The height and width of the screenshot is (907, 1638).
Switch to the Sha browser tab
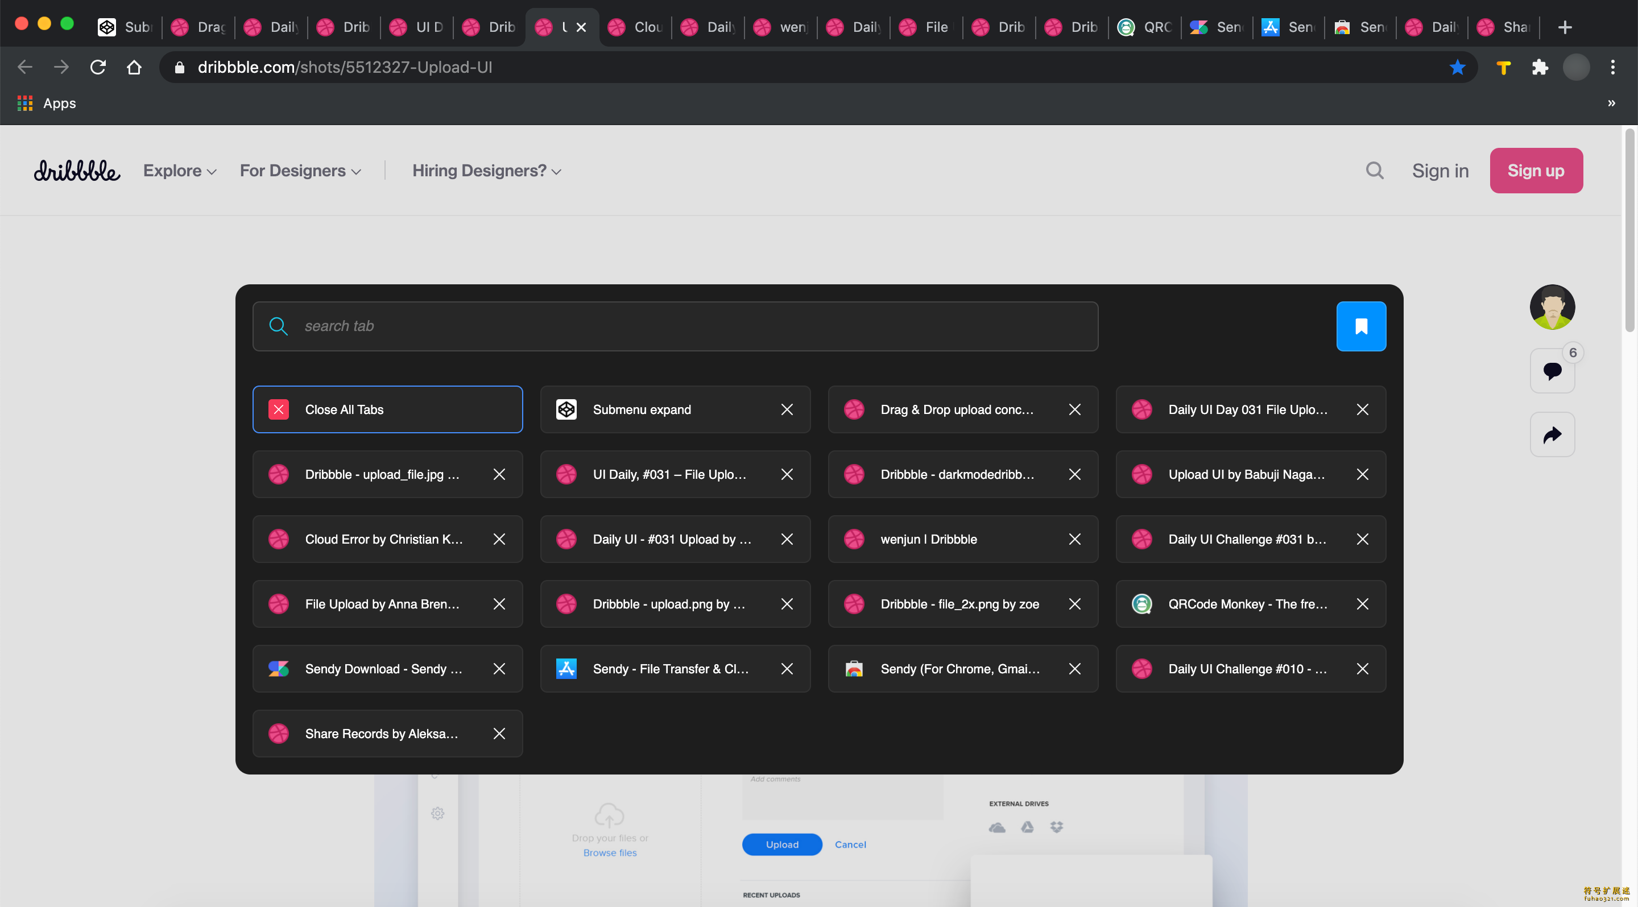click(1504, 27)
